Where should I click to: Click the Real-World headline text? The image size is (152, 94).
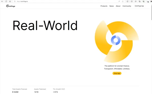pyautogui.click(x=45, y=25)
